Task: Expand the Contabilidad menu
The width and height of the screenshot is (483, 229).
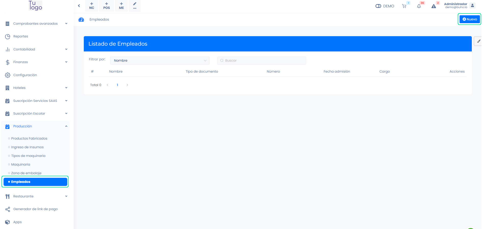Action: 36,49
